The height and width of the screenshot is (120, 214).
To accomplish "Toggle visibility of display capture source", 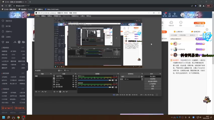I will [73, 87].
